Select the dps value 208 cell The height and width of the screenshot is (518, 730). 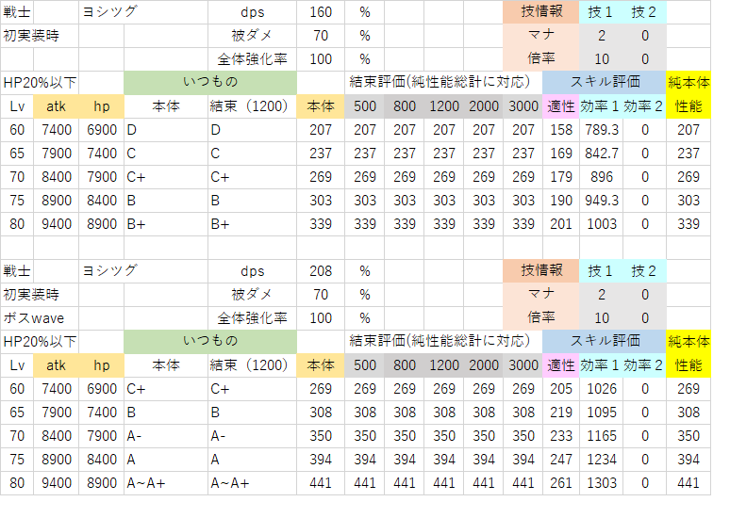click(321, 271)
